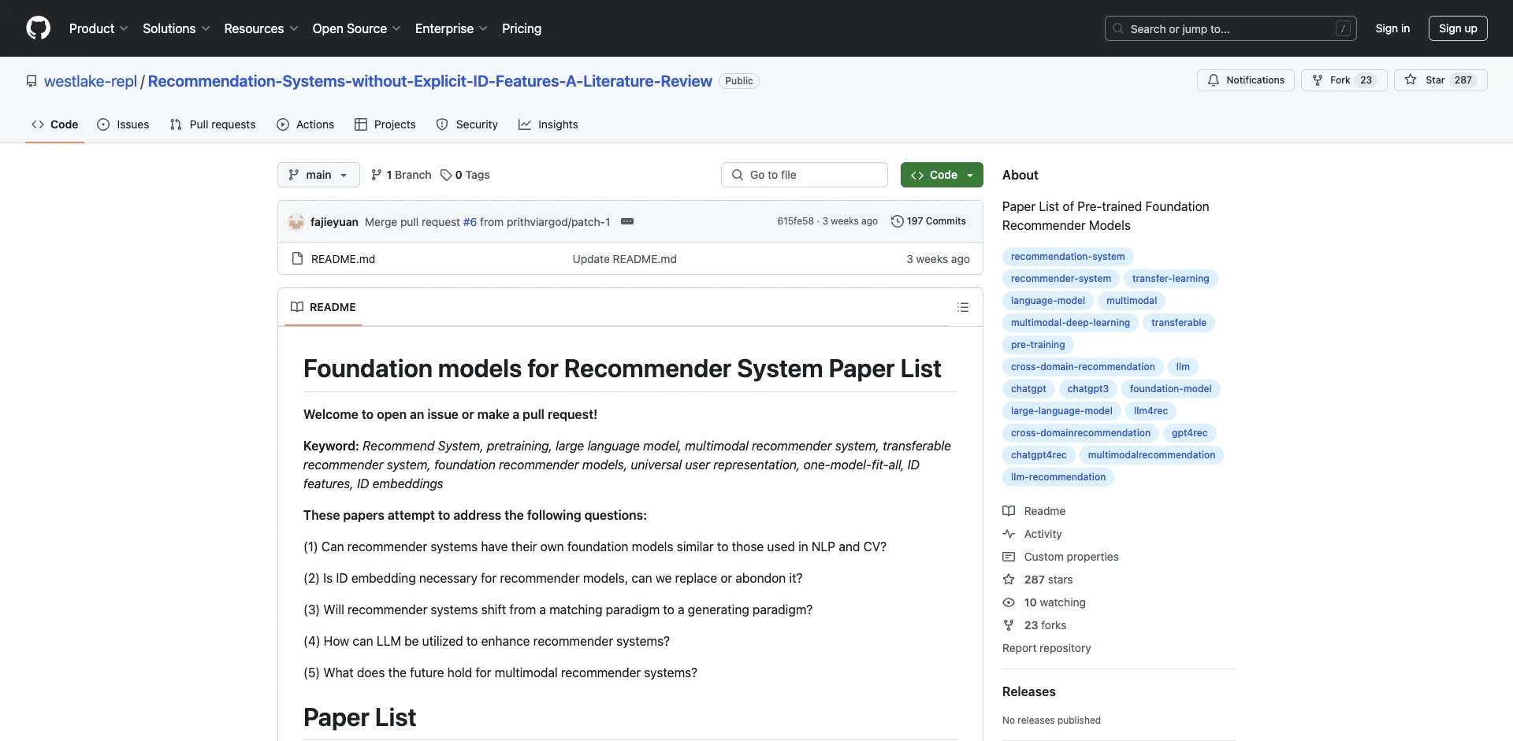Image resolution: width=1513 pixels, height=741 pixels.
Task: Click the eye icon beside 10 watching
Action: [1009, 602]
